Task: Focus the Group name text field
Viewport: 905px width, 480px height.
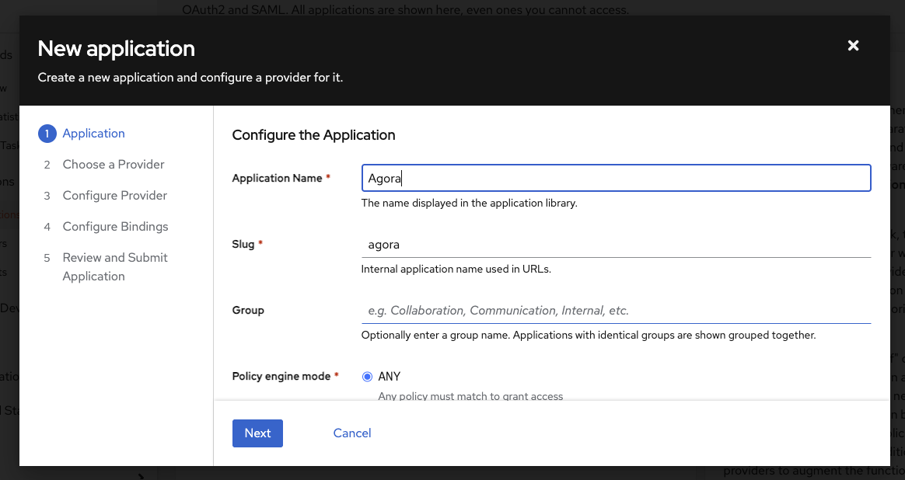Action: 616,311
